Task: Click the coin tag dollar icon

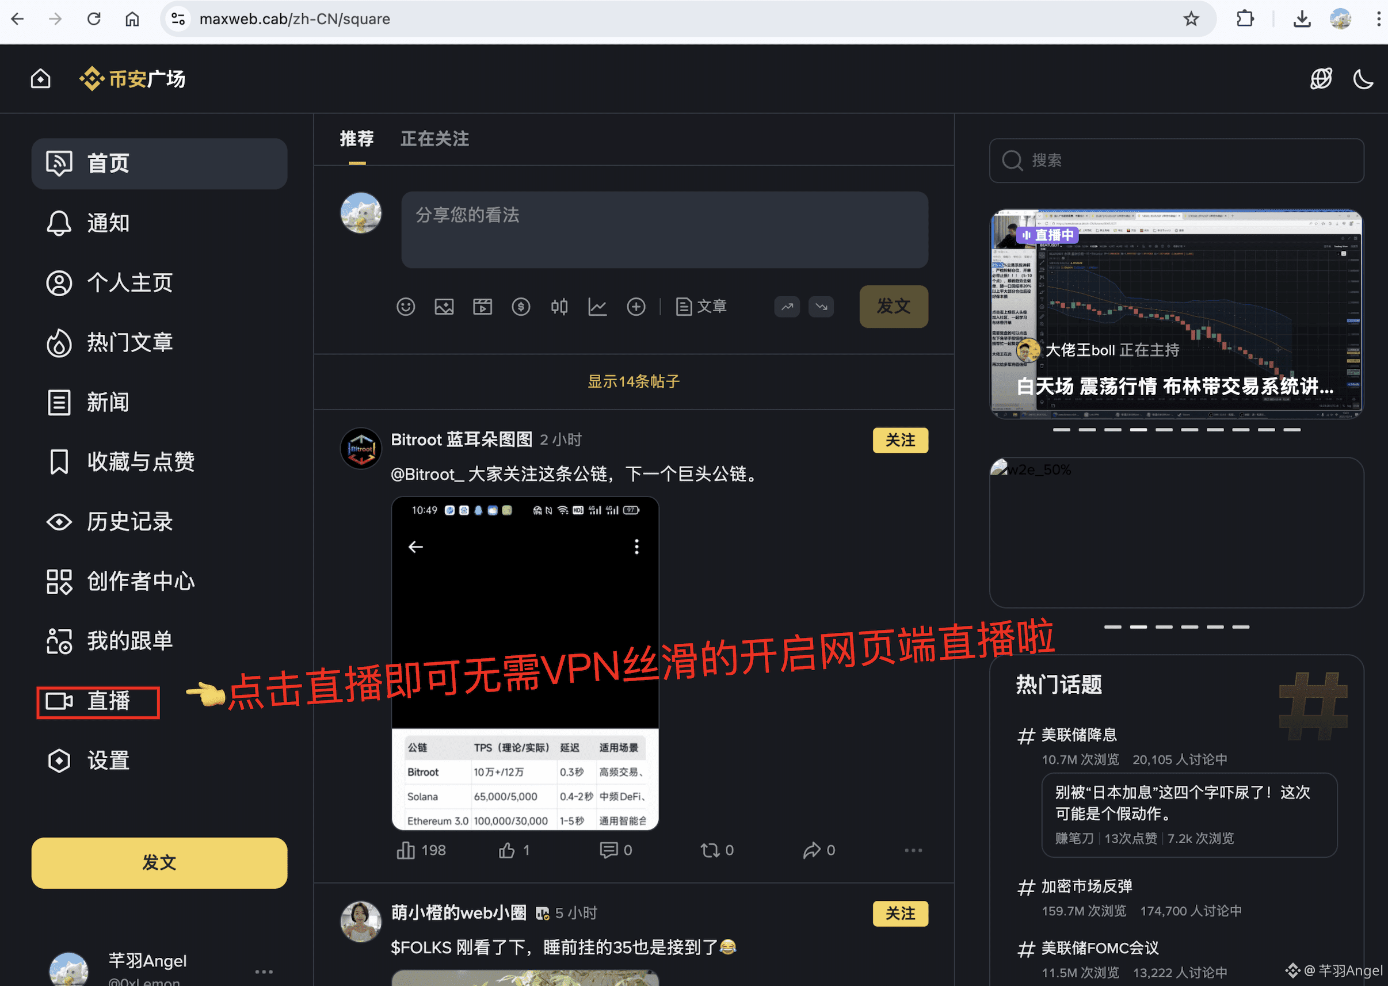Action: coord(520,307)
